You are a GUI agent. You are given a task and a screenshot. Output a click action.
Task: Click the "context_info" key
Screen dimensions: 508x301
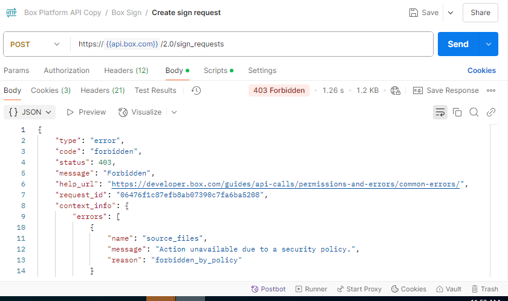pyautogui.click(x=85, y=206)
